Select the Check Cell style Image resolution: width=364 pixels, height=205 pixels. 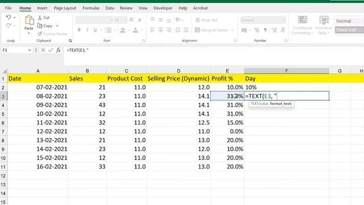click(349, 30)
